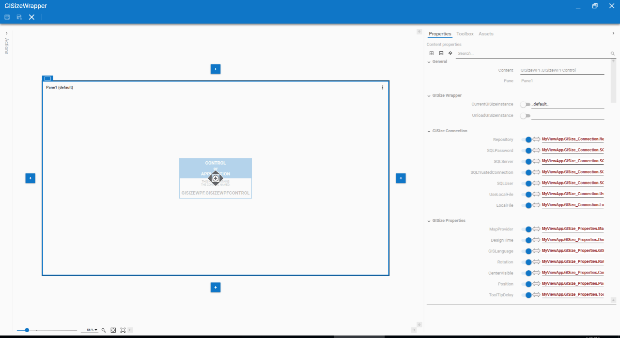The height and width of the screenshot is (338, 620).
Task: Add a pane above using the top plus button
Action: tap(216, 69)
